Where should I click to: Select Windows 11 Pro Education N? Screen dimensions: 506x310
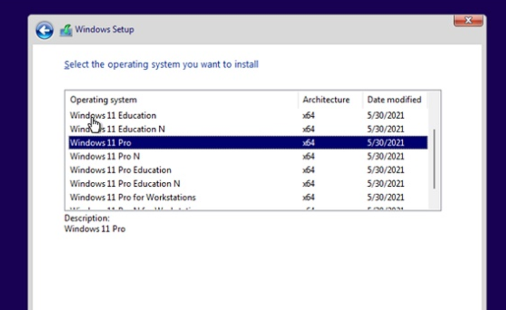click(x=125, y=184)
